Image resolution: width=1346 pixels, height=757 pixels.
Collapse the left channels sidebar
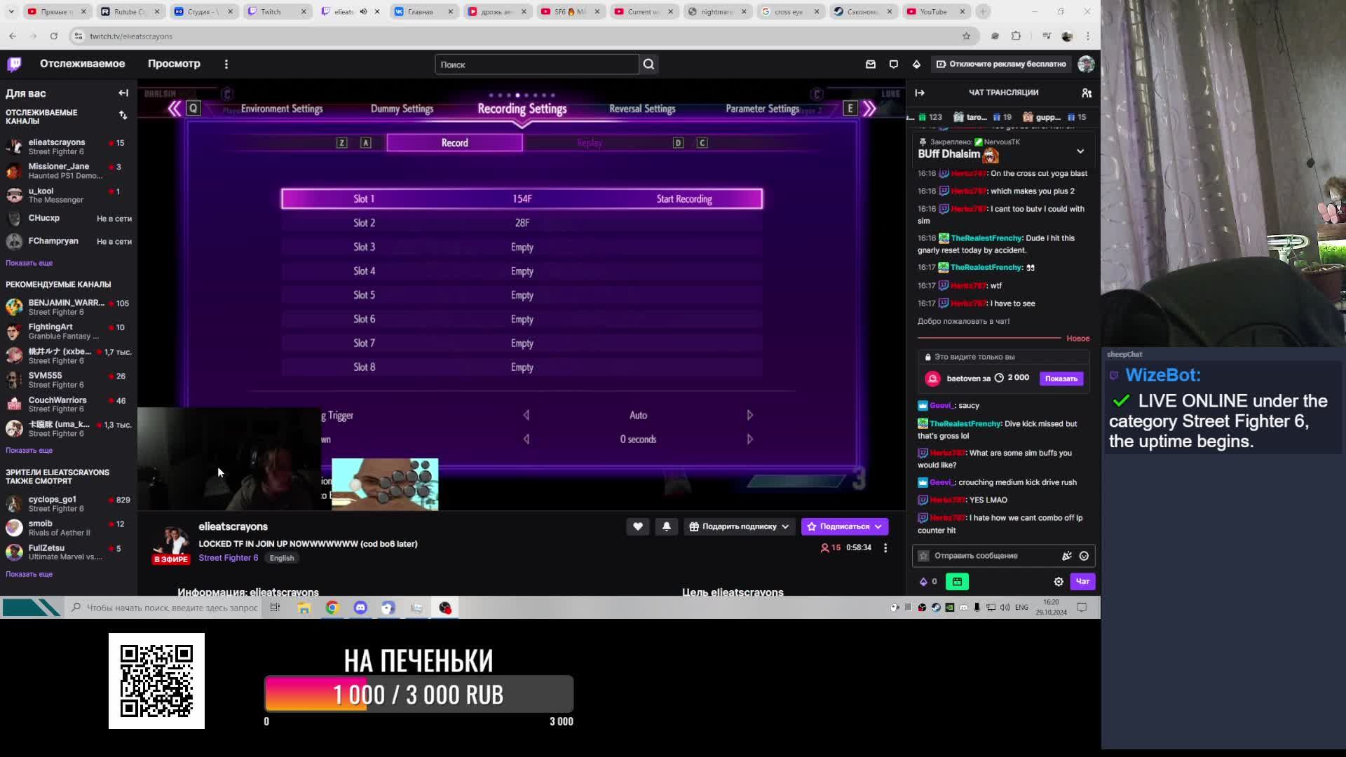(123, 93)
